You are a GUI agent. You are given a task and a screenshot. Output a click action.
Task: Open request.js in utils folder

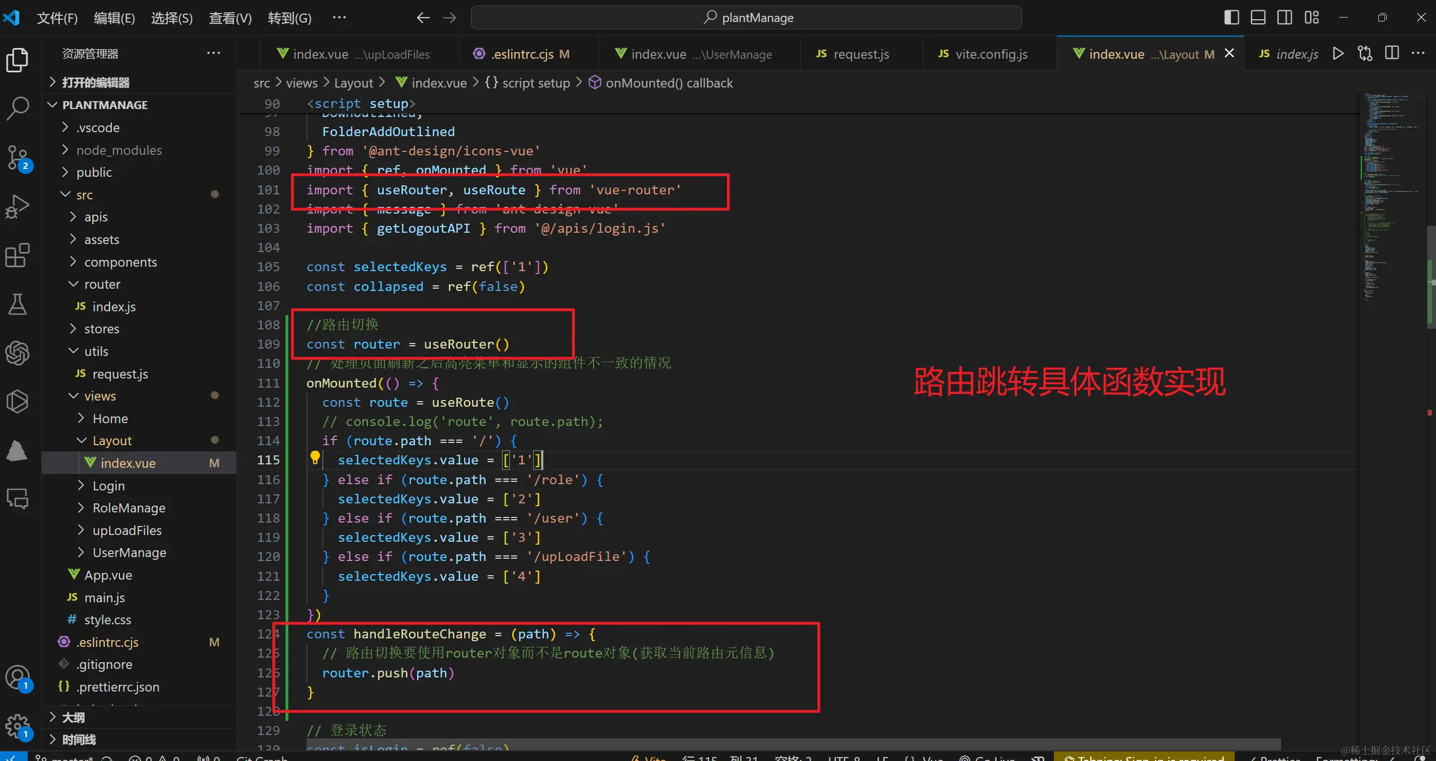click(139, 374)
